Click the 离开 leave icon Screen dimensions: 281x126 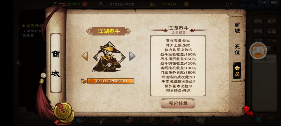[247, 112]
